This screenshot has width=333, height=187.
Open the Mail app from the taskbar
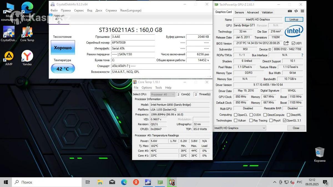(112, 182)
